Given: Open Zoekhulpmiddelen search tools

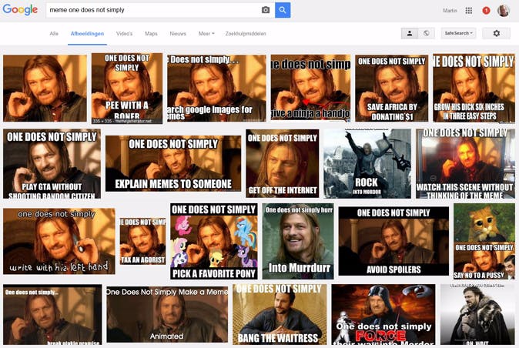Looking at the screenshot, I should [246, 33].
